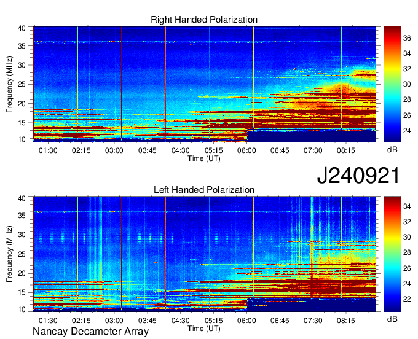Click 03:45 time tick on Right Handed plot
The width and height of the screenshot is (418, 339).
[147, 150]
